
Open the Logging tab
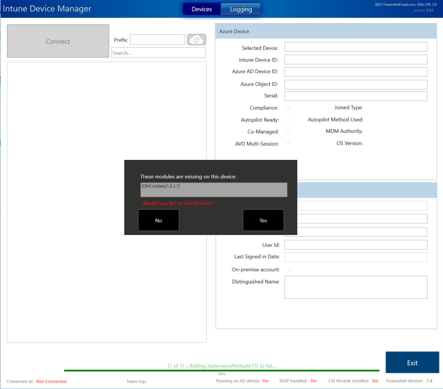click(x=241, y=9)
